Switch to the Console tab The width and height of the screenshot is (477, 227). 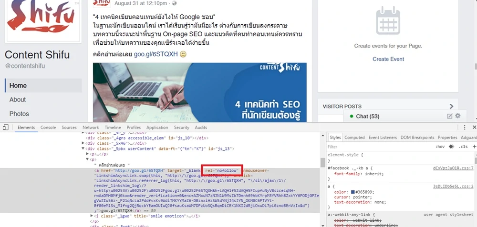[x=48, y=128]
